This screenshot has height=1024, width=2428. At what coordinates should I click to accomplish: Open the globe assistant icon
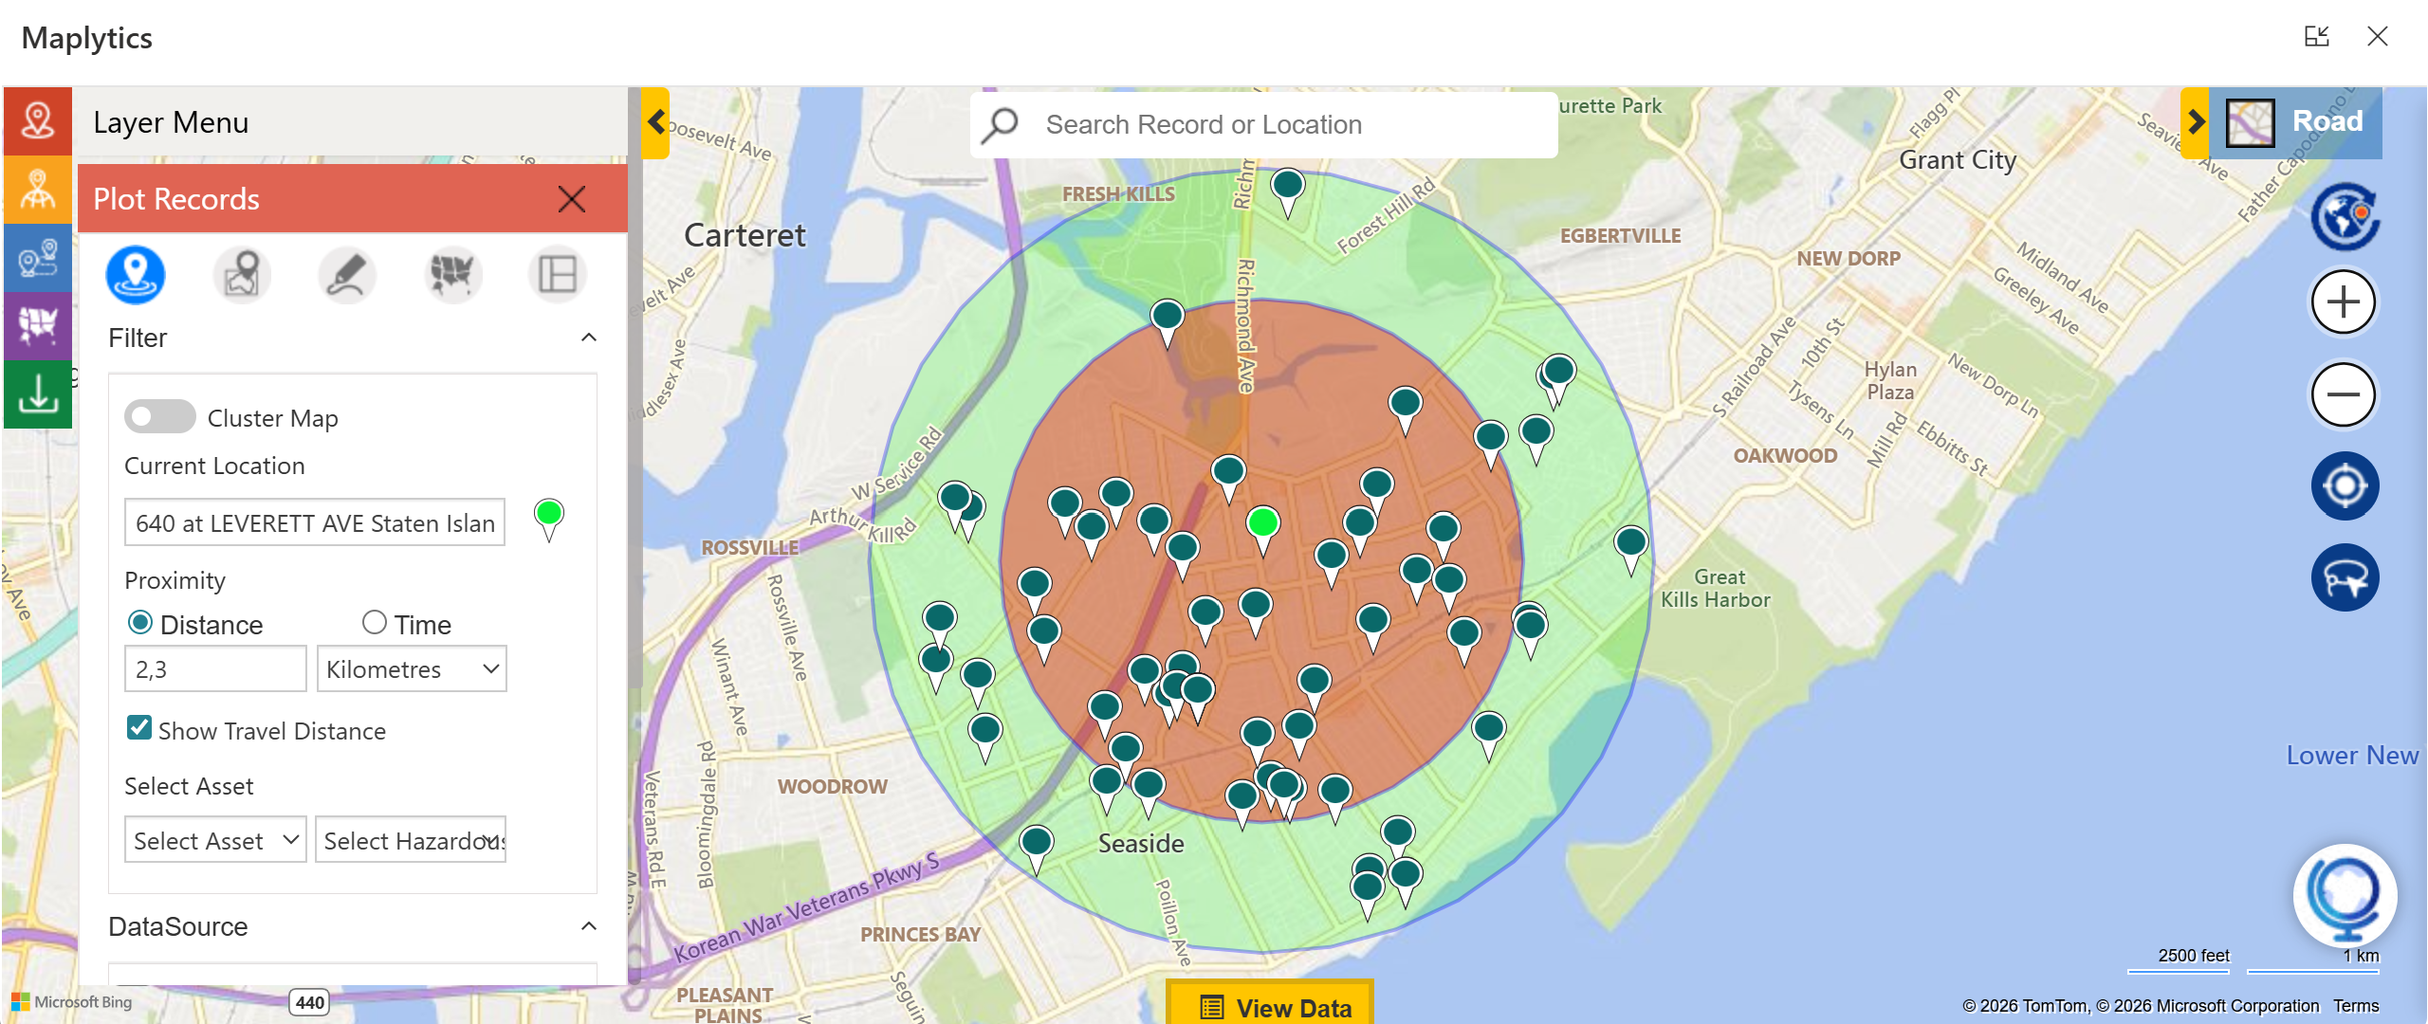point(2345,896)
